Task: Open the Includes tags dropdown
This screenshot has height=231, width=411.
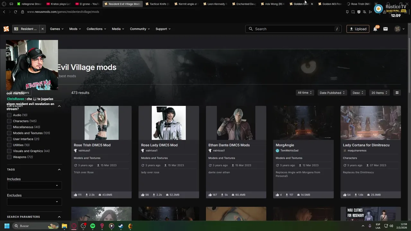Action: click(x=34, y=185)
